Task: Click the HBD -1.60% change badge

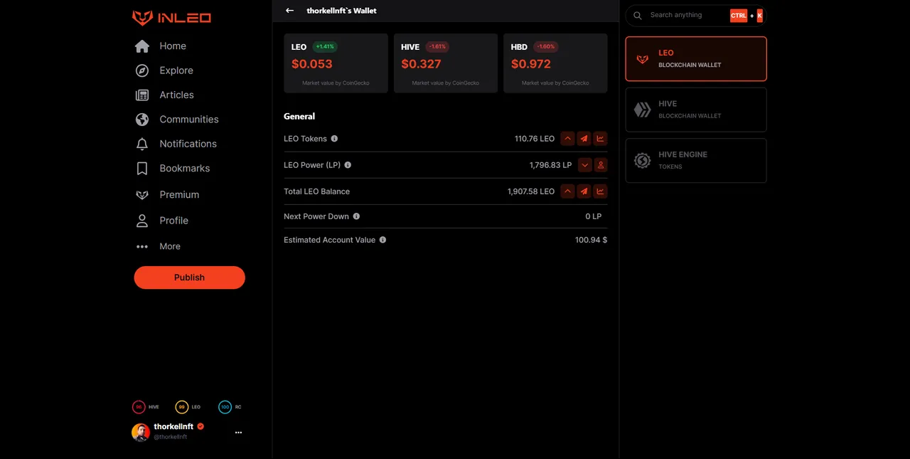Action: 546,47
